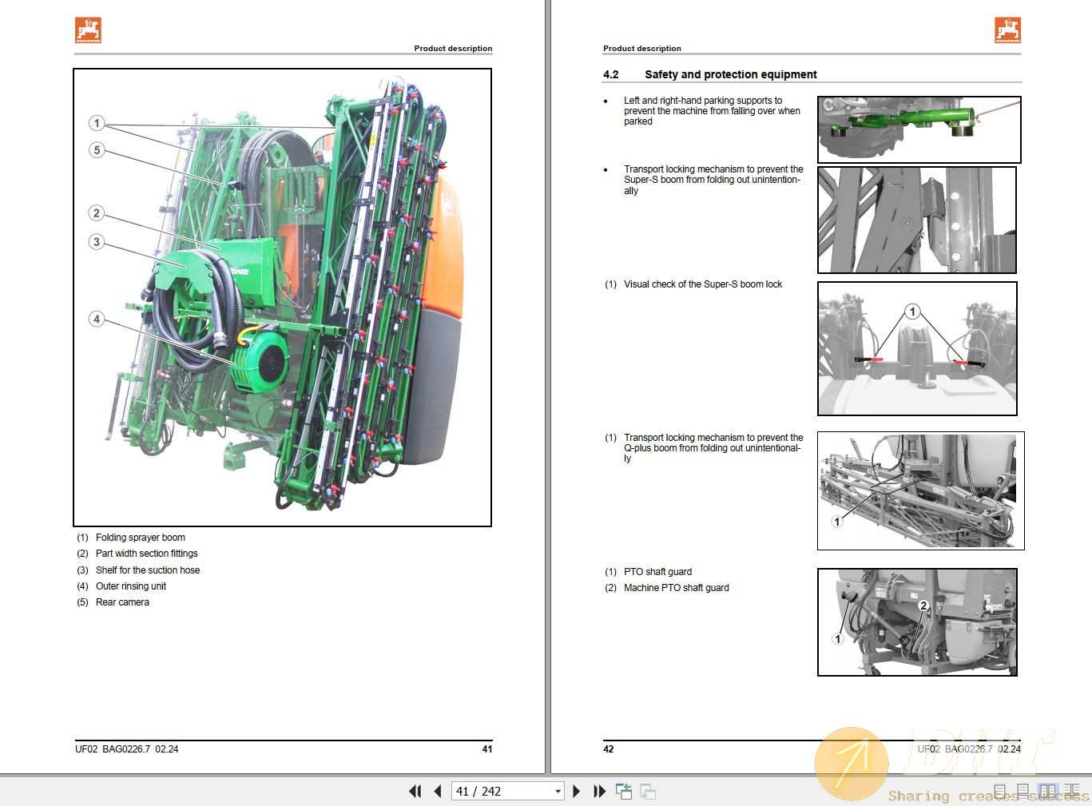Click the parking supports bullet paragraph

click(x=712, y=111)
